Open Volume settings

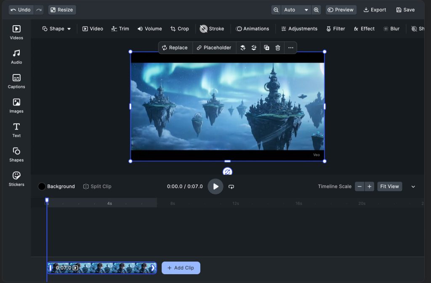pos(150,29)
